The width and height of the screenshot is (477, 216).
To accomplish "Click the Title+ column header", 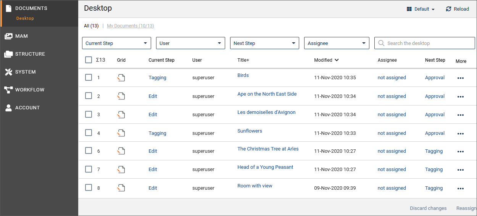I will (243, 60).
